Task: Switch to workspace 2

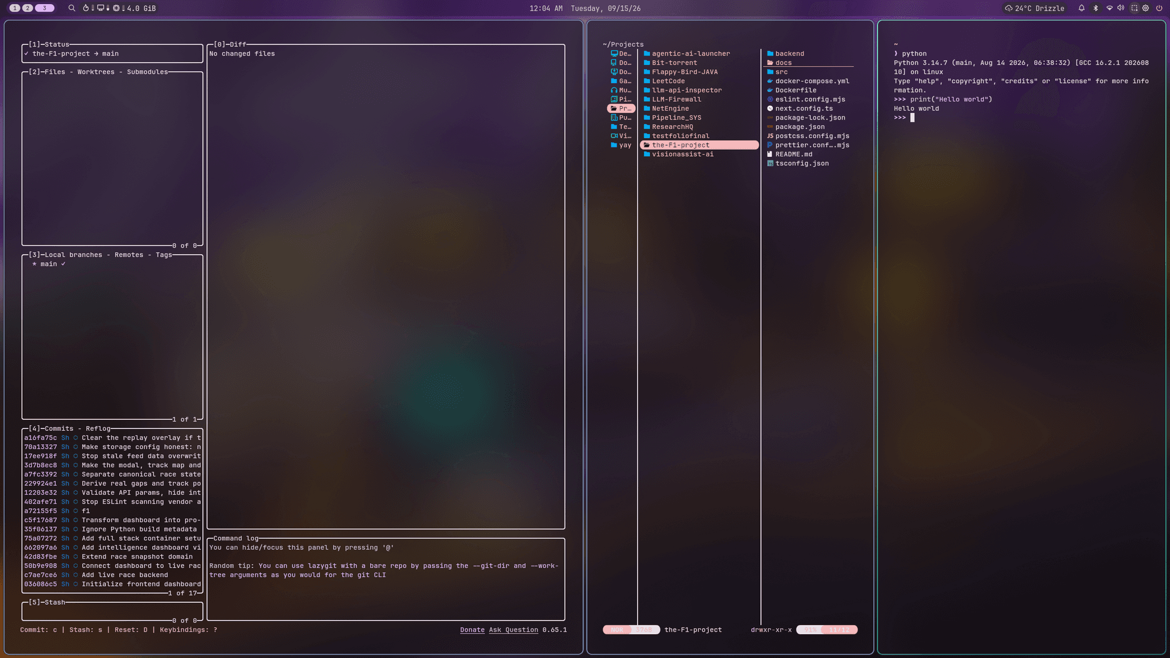Action: [27, 8]
